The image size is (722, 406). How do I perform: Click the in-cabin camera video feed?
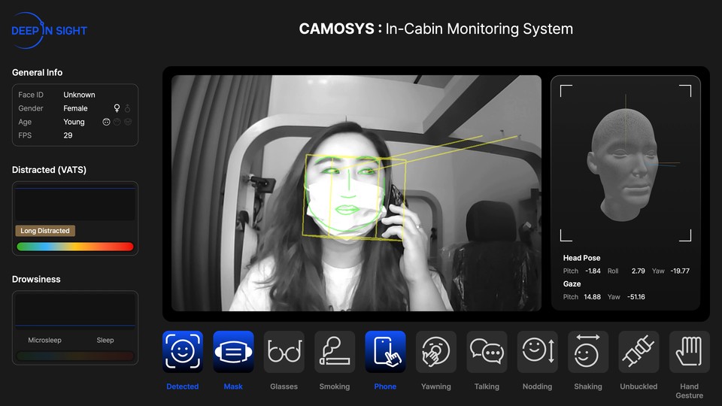click(356, 192)
